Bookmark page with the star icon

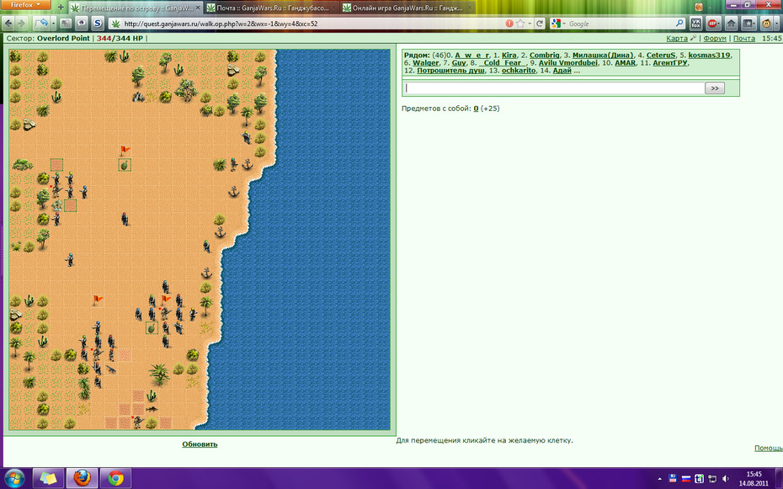[520, 23]
